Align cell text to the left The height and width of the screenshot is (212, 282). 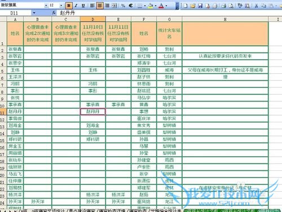pyautogui.click(x=92, y=6)
